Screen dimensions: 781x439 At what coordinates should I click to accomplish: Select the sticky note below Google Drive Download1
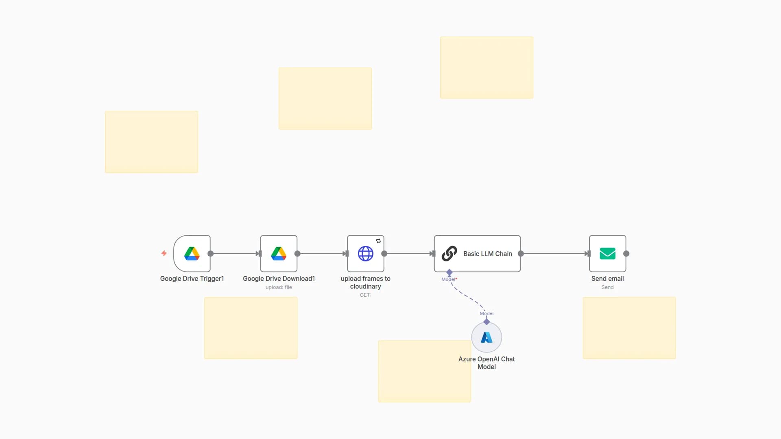(x=251, y=328)
